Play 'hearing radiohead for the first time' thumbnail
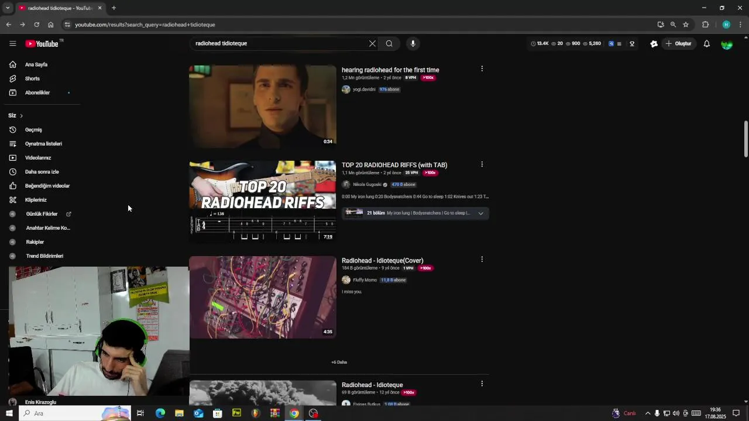This screenshot has width=749, height=421. tap(263, 106)
